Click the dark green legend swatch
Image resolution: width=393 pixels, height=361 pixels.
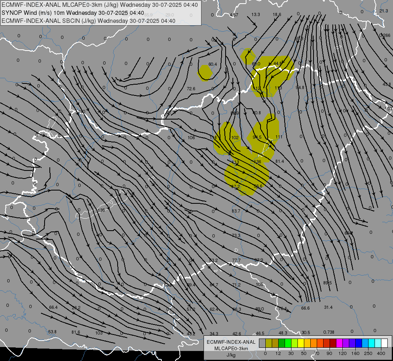(x=282, y=343)
